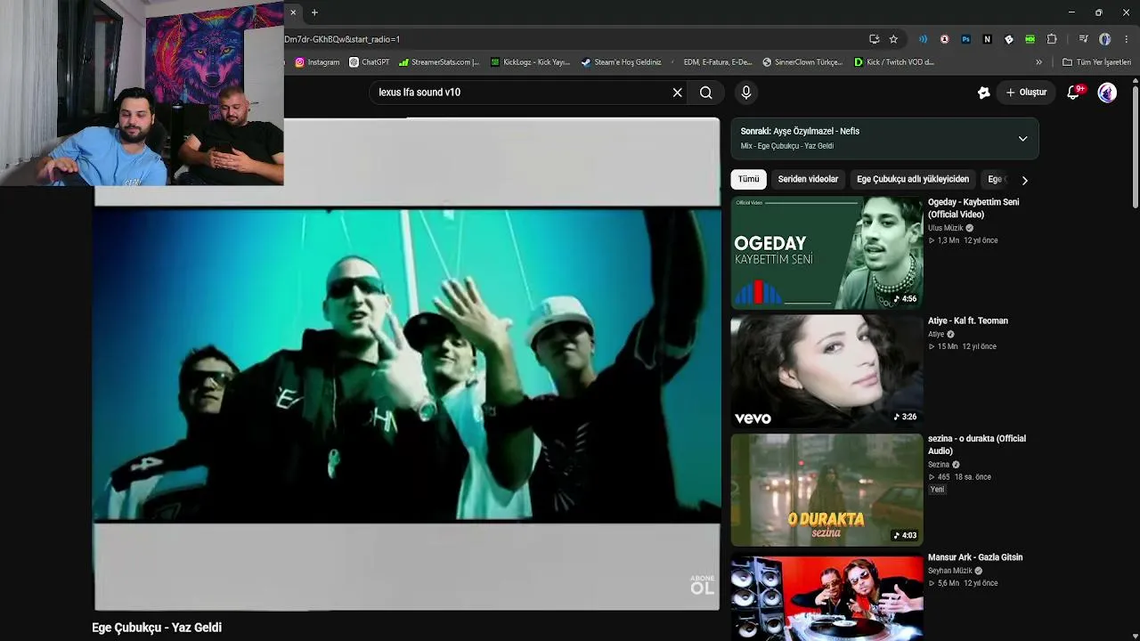Open the Kick / Twitch VOD bookmark

(894, 62)
